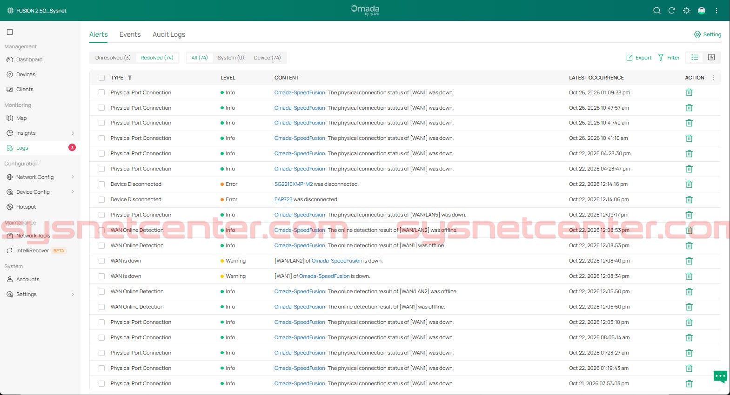Delete the [WAN1] is down warning alert

click(689, 276)
